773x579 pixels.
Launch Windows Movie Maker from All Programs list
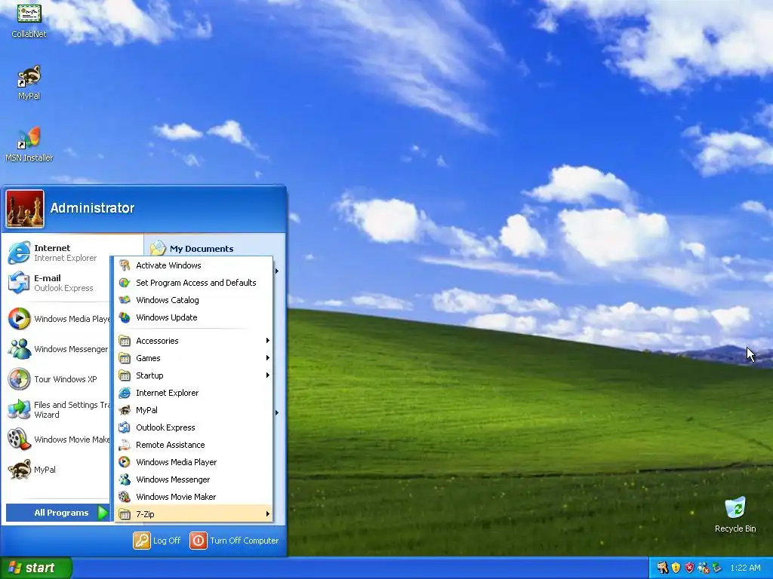click(194, 497)
